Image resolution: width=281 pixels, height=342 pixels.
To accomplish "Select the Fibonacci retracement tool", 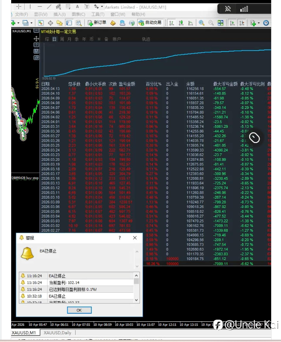I will click(68, 7).
